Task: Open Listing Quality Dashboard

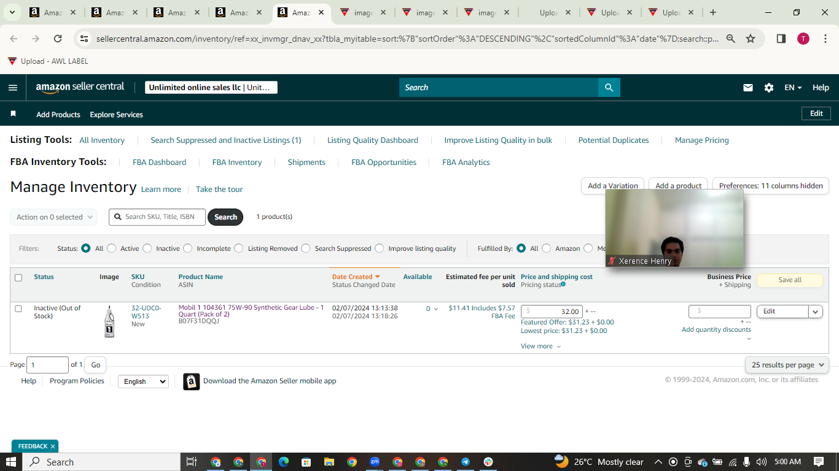Action: pos(373,140)
